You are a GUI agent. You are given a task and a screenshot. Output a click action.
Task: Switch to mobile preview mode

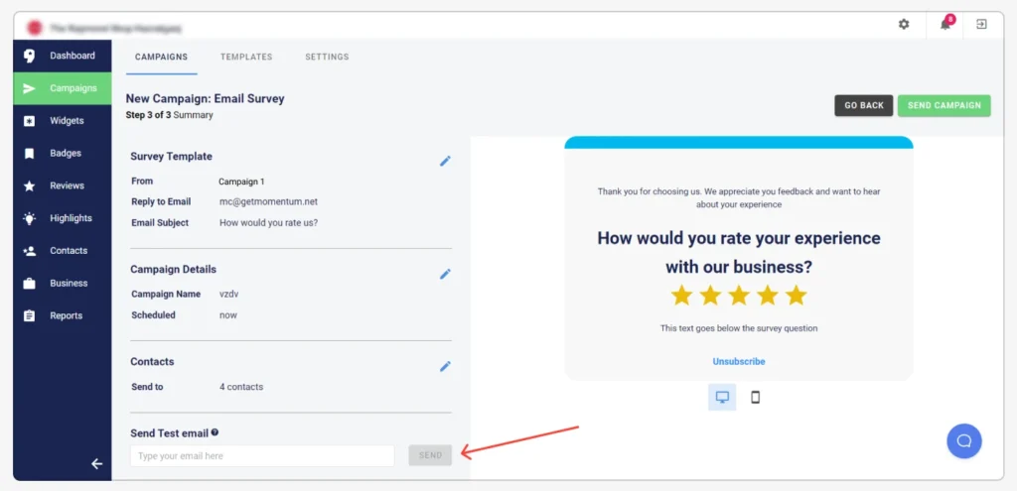755,397
